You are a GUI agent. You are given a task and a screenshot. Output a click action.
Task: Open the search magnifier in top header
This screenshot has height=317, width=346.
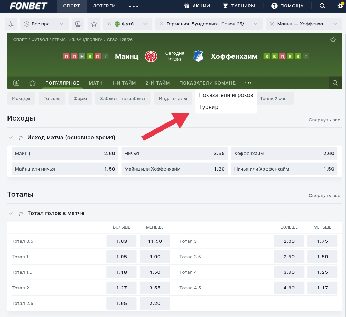322,6
